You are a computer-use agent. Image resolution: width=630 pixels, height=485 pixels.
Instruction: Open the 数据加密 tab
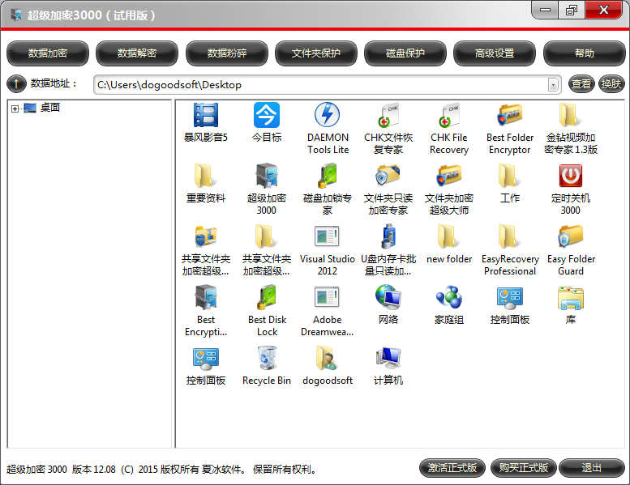[x=48, y=53]
